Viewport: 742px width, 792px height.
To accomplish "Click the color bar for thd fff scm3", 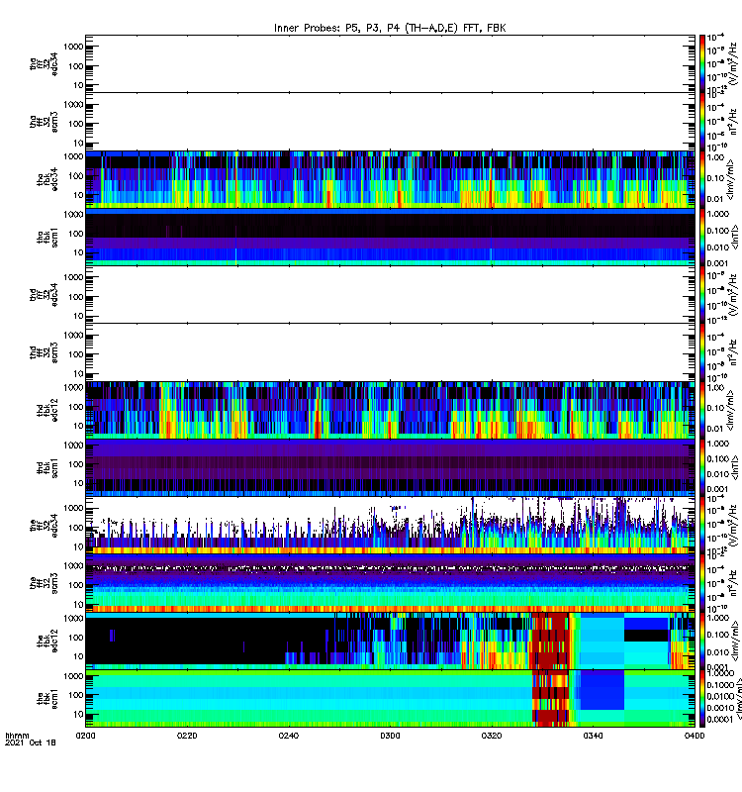I will tap(702, 352).
